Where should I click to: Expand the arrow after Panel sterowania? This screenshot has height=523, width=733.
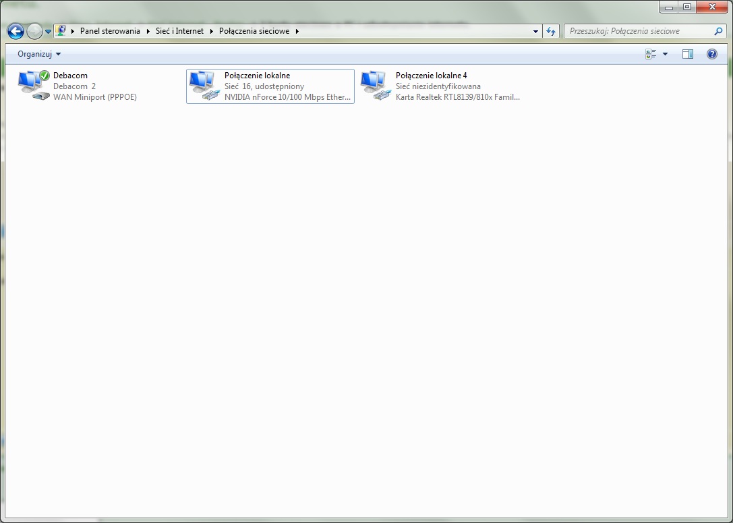[x=148, y=31]
